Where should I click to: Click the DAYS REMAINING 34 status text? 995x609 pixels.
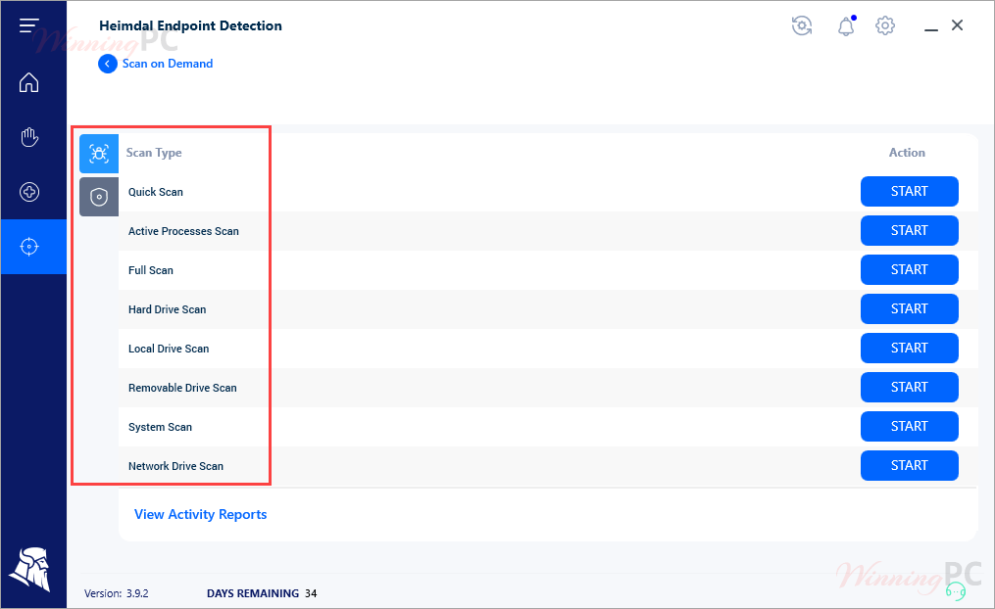pyautogui.click(x=262, y=593)
